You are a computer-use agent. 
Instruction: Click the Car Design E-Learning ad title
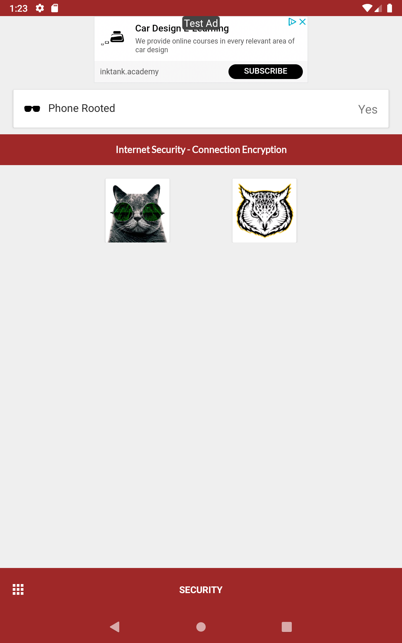click(182, 28)
